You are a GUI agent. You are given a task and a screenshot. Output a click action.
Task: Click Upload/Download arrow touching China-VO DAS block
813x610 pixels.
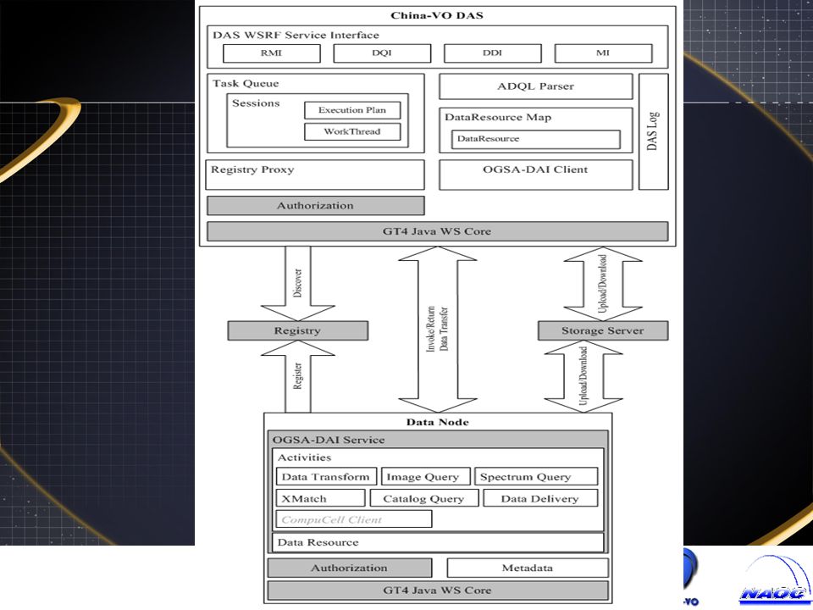click(602, 283)
